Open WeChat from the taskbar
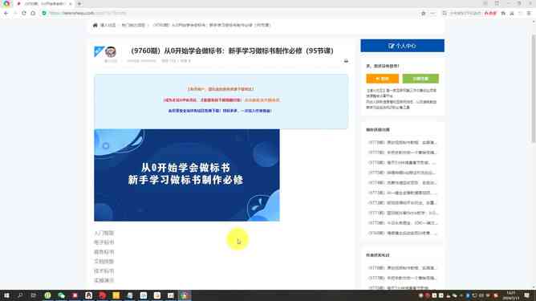536x301 pixels. (61, 295)
